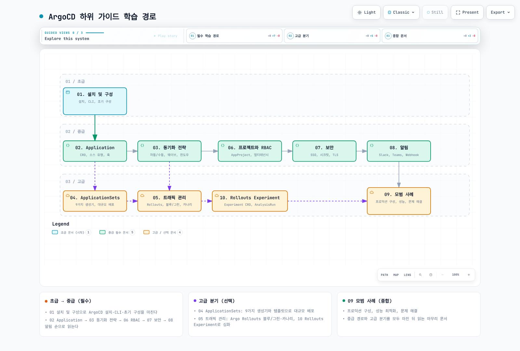Viewport: 520px width, 351px height.
Task: Select the 09. 모범 사례 node title
Action: tap(399, 194)
